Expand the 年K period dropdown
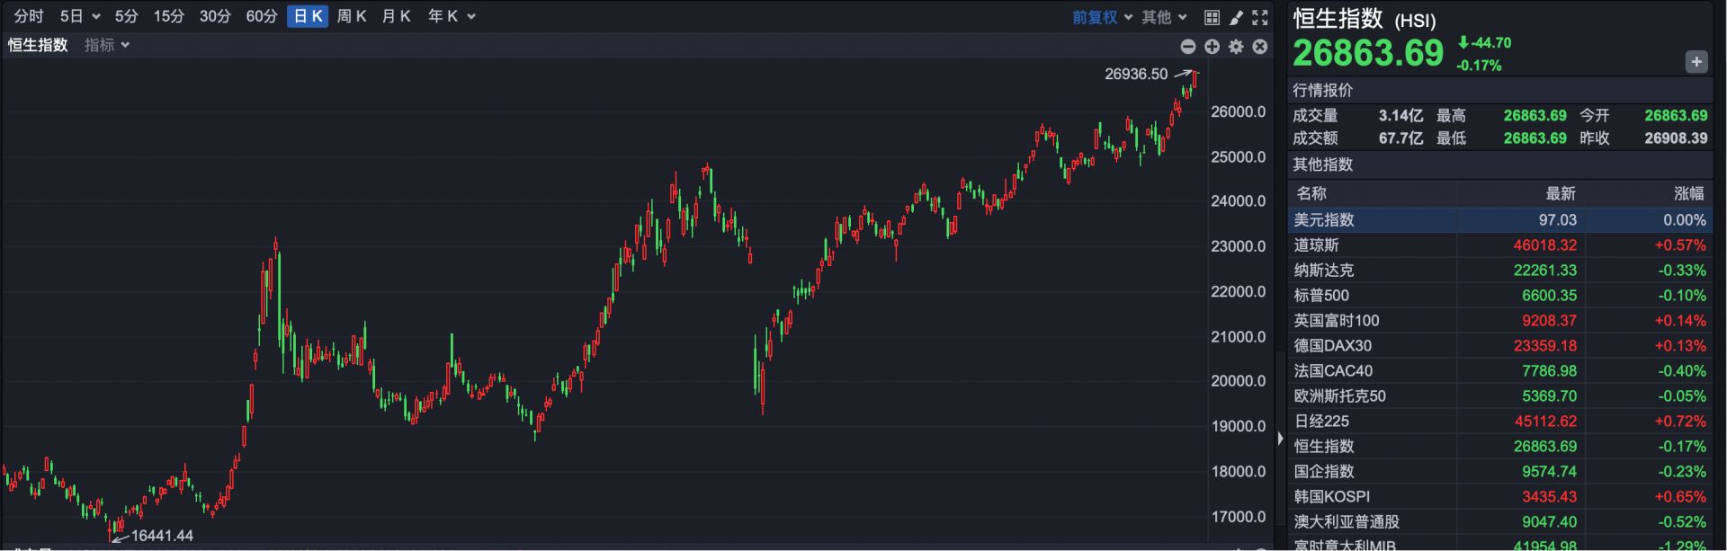The image size is (1727, 551). pos(451,16)
